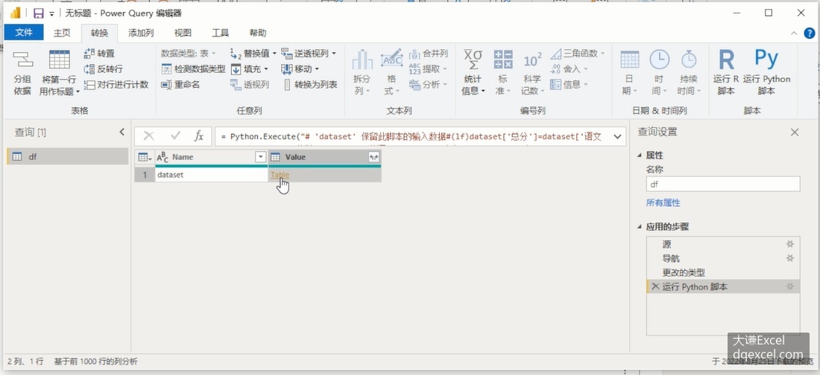Delete the 运行 Python 脚本 step

[655, 286]
